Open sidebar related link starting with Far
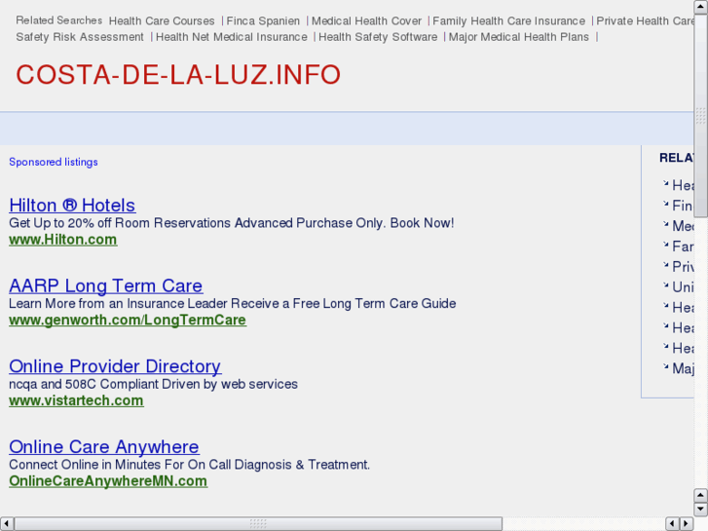 [x=683, y=247]
